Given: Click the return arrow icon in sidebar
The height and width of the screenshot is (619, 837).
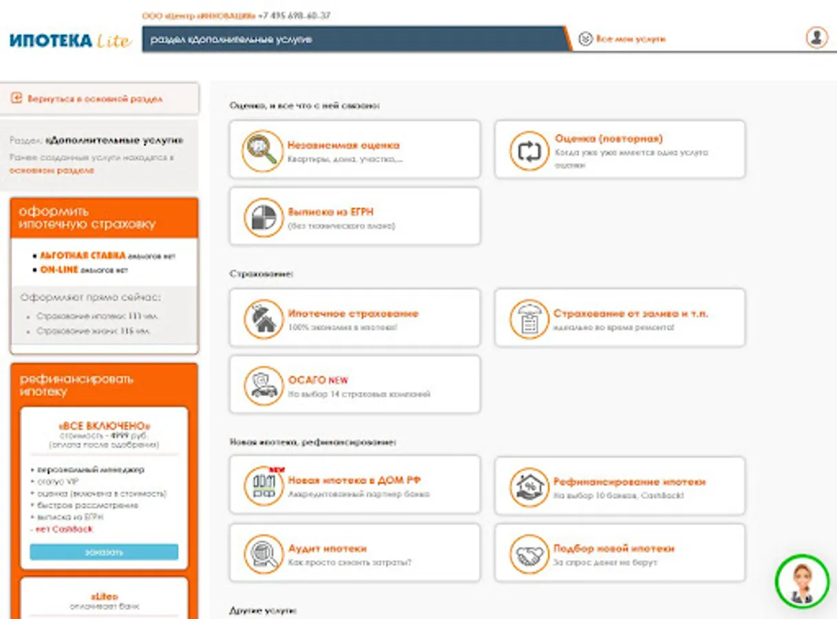Looking at the screenshot, I should click(17, 99).
